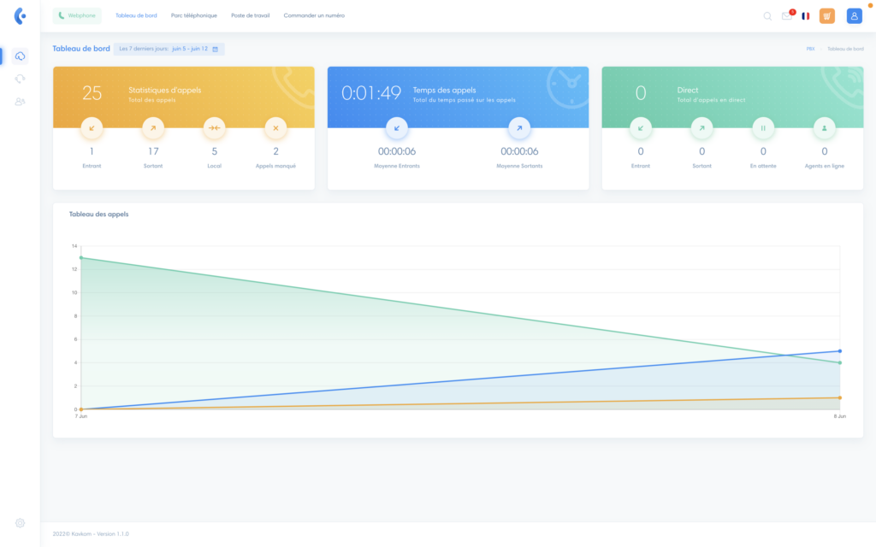The width and height of the screenshot is (876, 547).
Task: Open messages via the envelope icon
Action: pos(787,15)
